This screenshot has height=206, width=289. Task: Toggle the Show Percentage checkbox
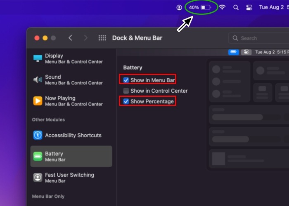126,101
